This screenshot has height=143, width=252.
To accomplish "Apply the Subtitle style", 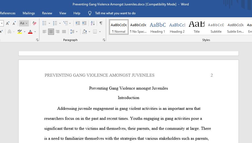I will [x=216, y=27].
